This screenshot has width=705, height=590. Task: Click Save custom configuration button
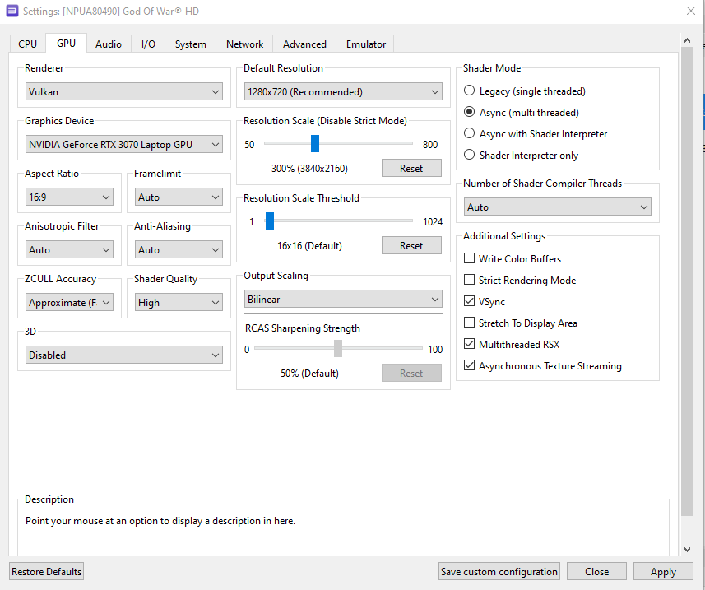click(499, 572)
